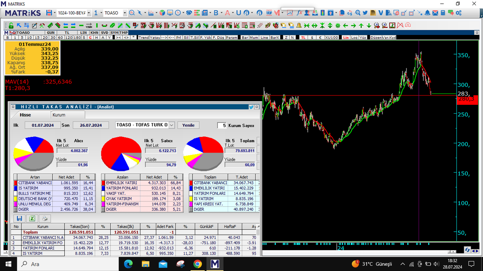Switch chart type to Mum
Image resolution: width=483 pixels, height=271 pixels.
click(254, 37)
